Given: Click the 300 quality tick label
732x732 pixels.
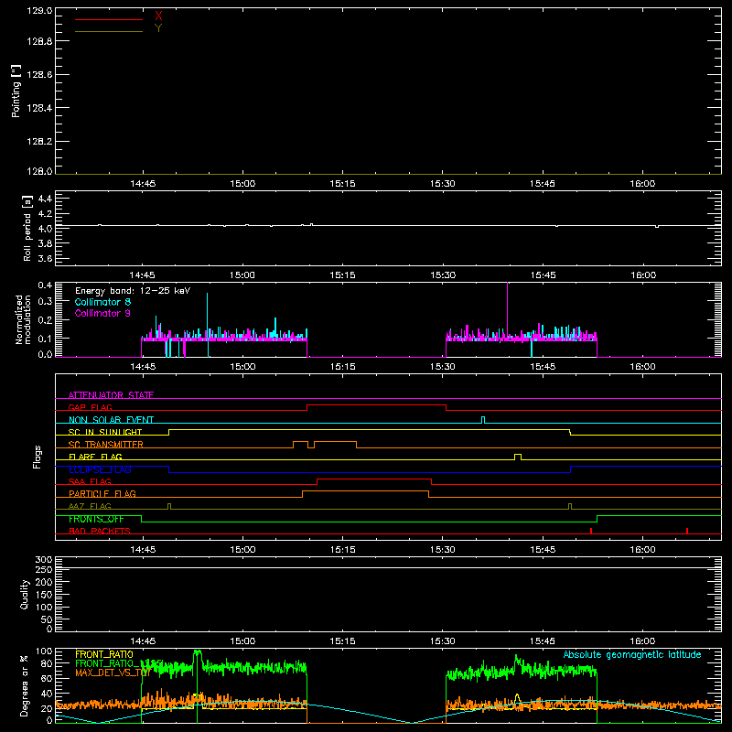Looking at the screenshot, I should click(x=43, y=560).
